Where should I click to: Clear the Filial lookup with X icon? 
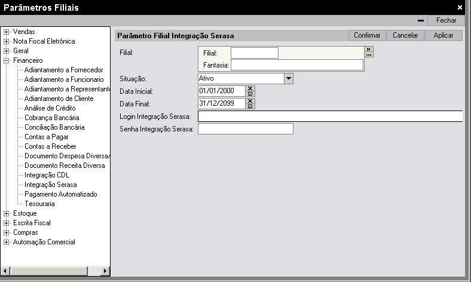pos(369,49)
